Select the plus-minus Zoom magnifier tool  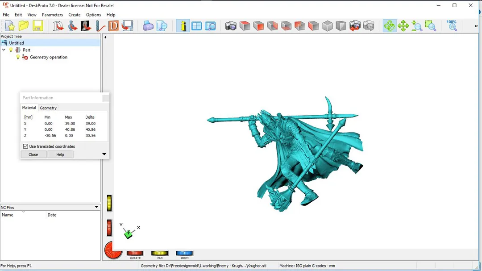417,26
